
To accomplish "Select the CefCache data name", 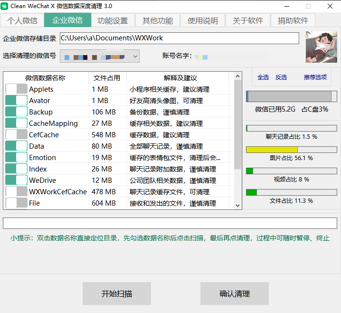I will point(44,134).
